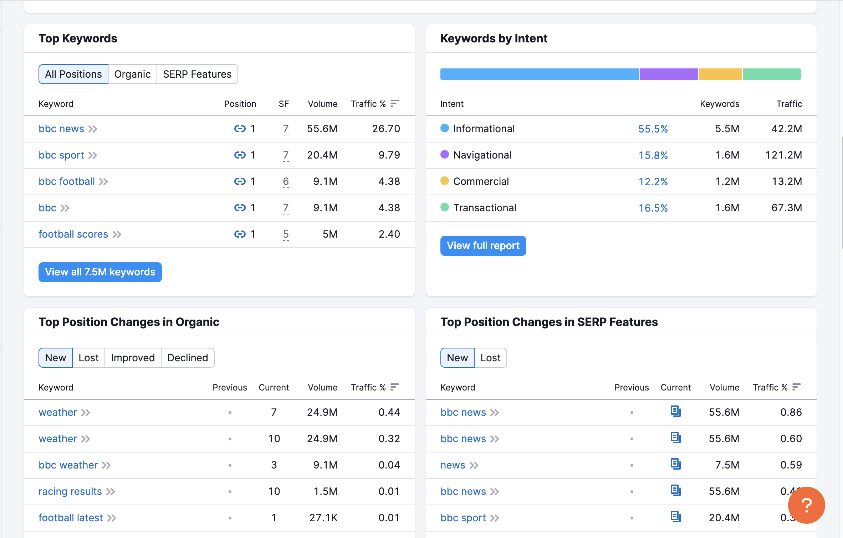Viewport: 843px width, 538px height.
Task: Click link icon in bbc news position
Action: click(240, 129)
